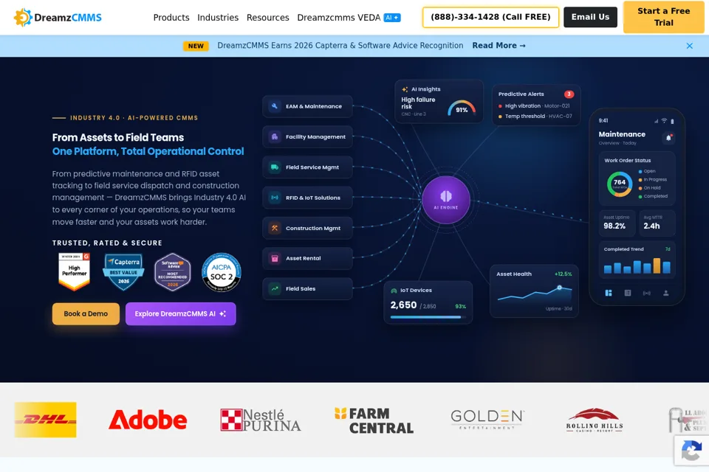
Task: Click the Temp threshold HVAC-07 alert
Action: 535,117
